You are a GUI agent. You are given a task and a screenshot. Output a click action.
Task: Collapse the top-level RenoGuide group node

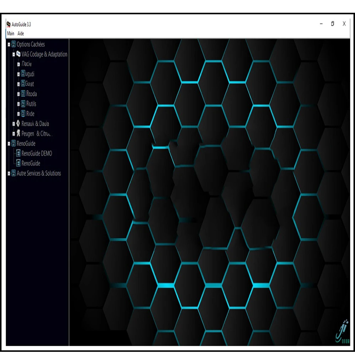(9, 144)
